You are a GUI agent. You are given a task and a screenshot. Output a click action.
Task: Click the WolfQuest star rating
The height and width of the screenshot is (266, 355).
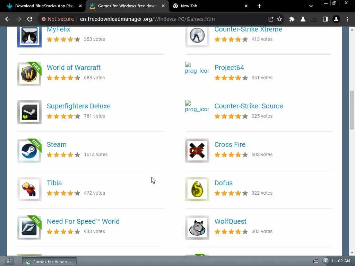tap(231, 232)
